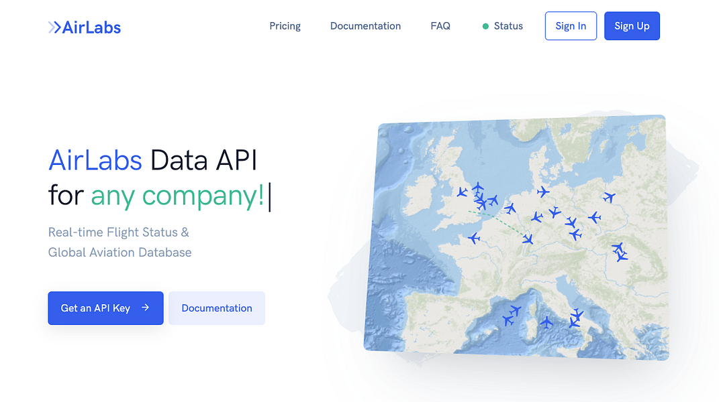The width and height of the screenshot is (719, 402).
Task: Click 'Global Aviation Database' text
Action: [x=119, y=253]
